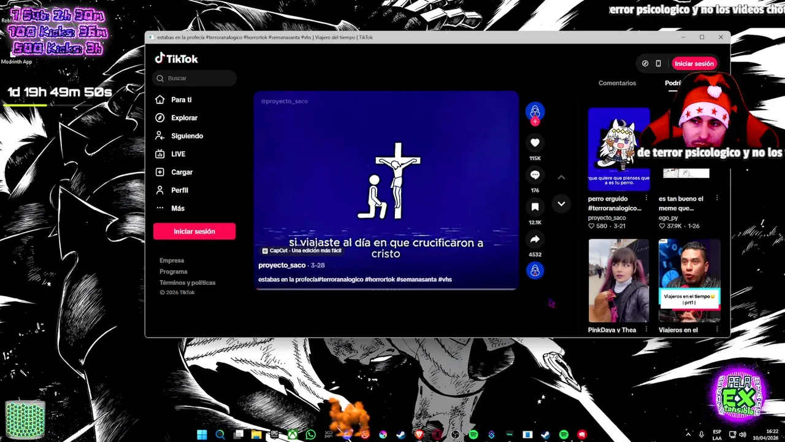
Task: Open volume control in system tray
Action: tap(743, 435)
